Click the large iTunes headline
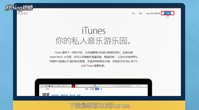 [x=94, y=31]
